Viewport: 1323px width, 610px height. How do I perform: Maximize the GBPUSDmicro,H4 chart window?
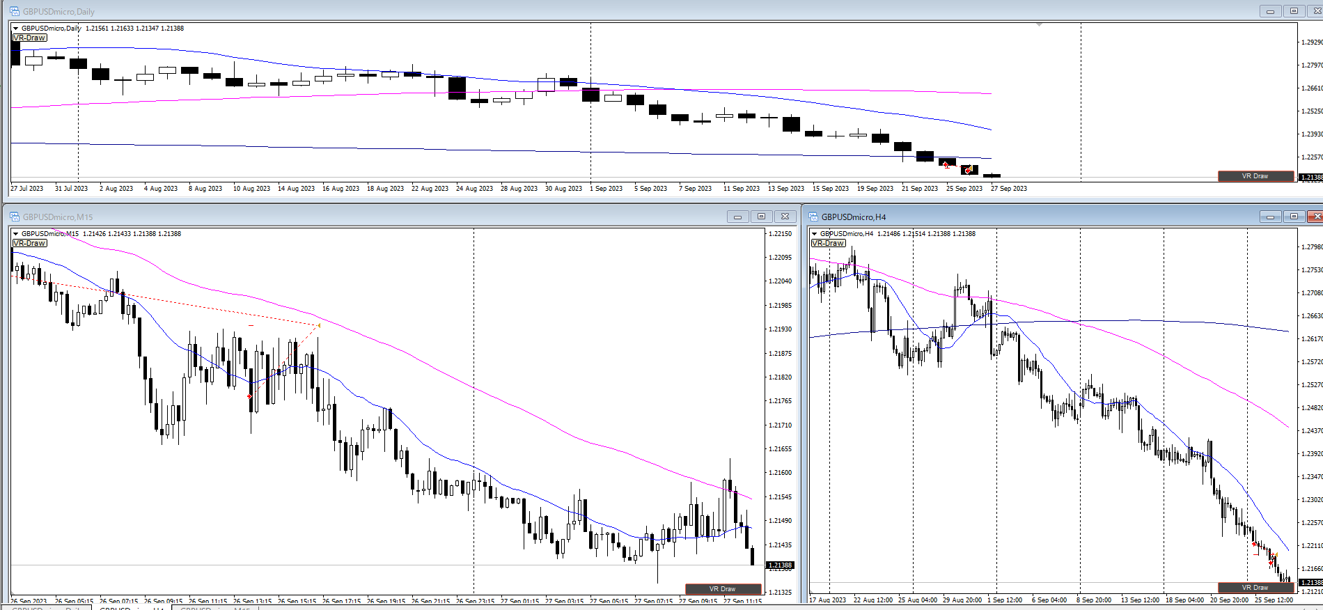(x=1294, y=217)
